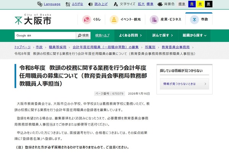Click the Language globe icon
229x155 pixels.
[40, 4]
